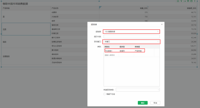Screen dimensions: 200x108
Task: Click the three-line list icon above the table
Action: pyautogui.click(x=188, y=1)
